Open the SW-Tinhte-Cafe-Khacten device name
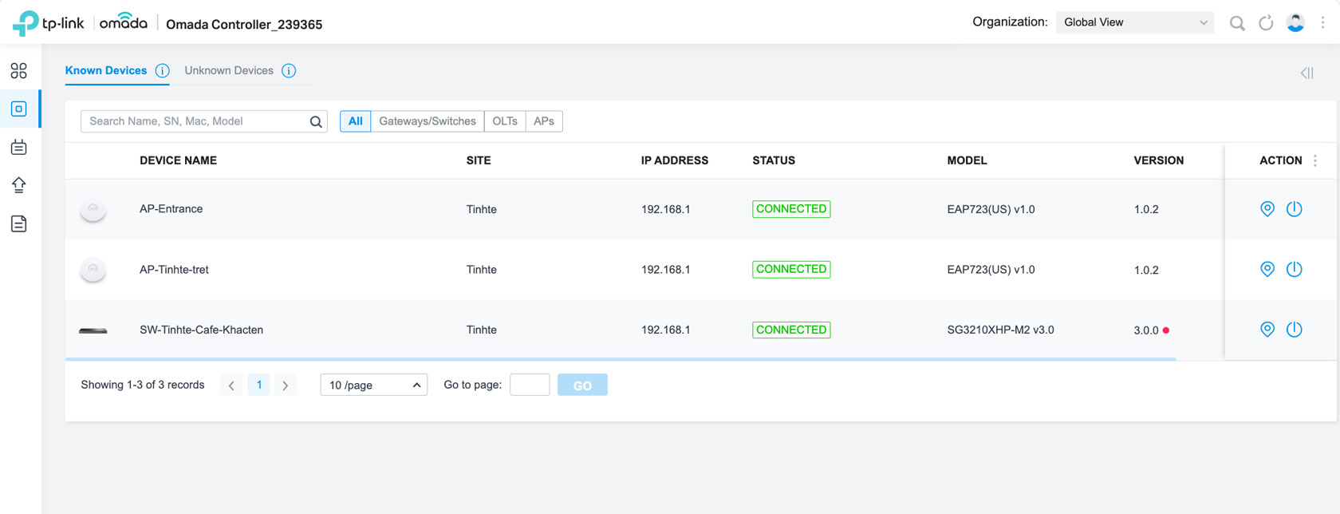The height and width of the screenshot is (514, 1340). [x=201, y=330]
